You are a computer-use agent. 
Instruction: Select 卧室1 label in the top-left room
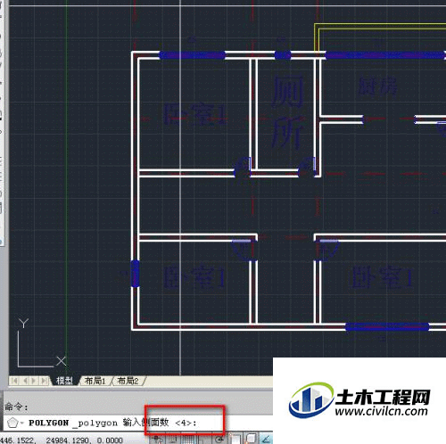pyautogui.click(x=194, y=115)
